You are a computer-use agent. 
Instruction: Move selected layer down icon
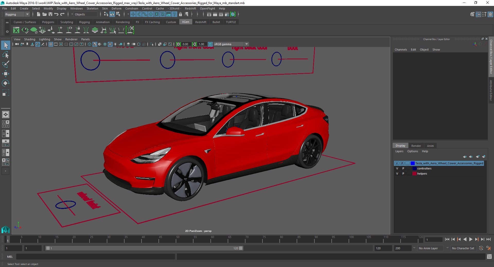471,157
